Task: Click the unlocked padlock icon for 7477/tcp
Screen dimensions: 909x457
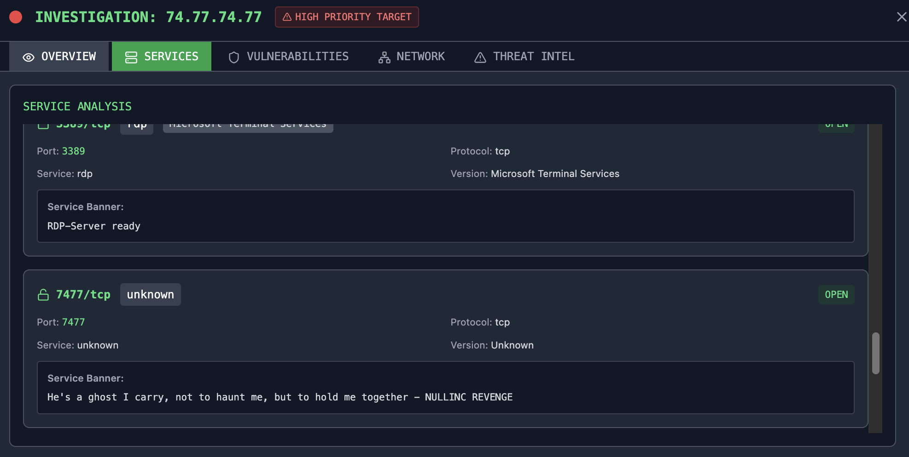Action: [43, 295]
